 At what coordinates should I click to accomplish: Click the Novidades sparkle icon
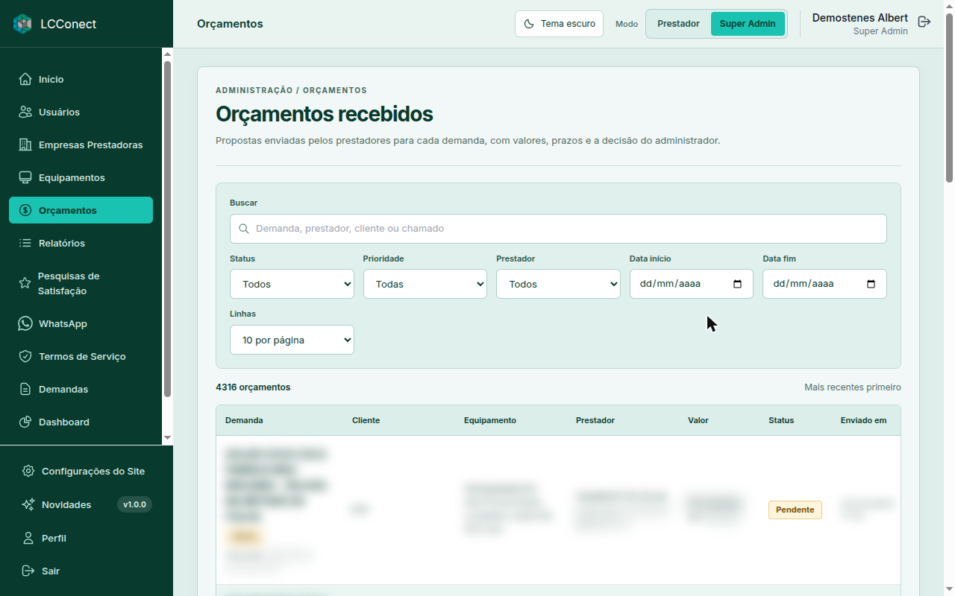point(28,504)
